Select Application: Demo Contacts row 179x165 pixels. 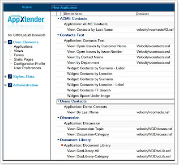115,107
